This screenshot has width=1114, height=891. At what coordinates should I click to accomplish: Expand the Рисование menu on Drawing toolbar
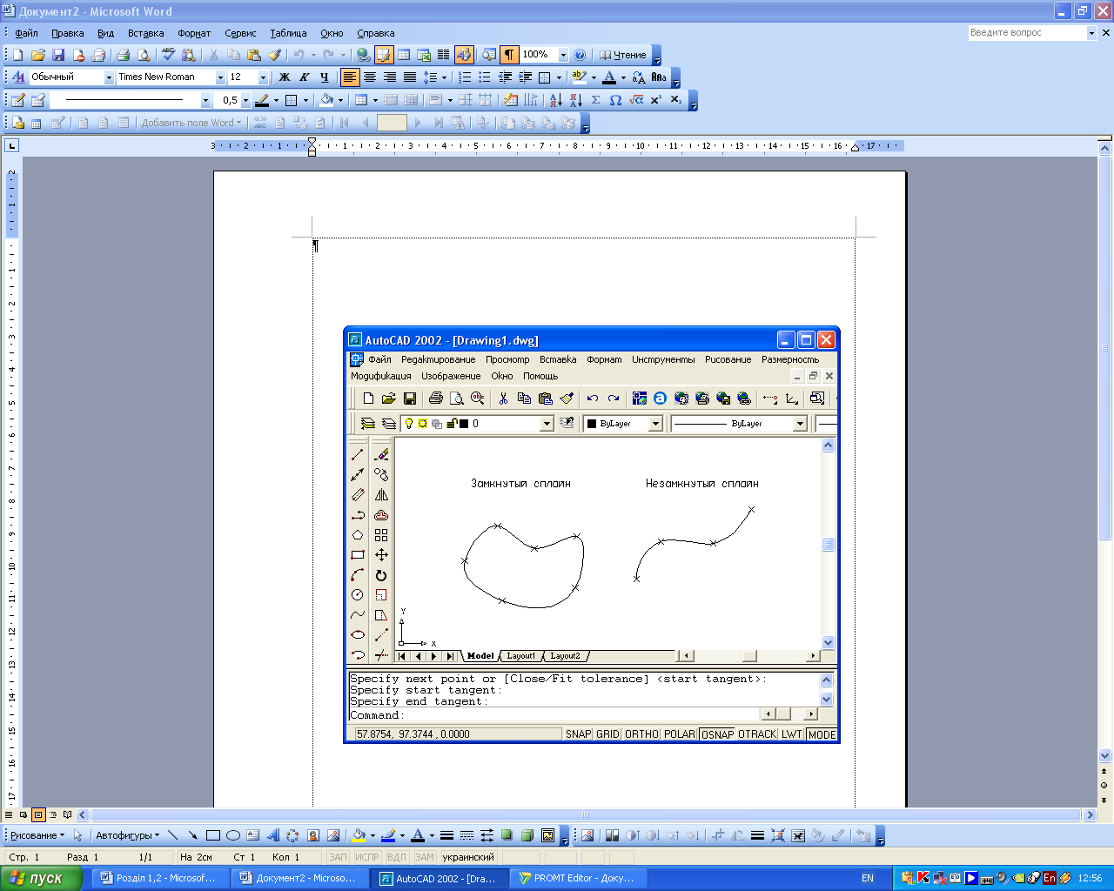[x=37, y=835]
